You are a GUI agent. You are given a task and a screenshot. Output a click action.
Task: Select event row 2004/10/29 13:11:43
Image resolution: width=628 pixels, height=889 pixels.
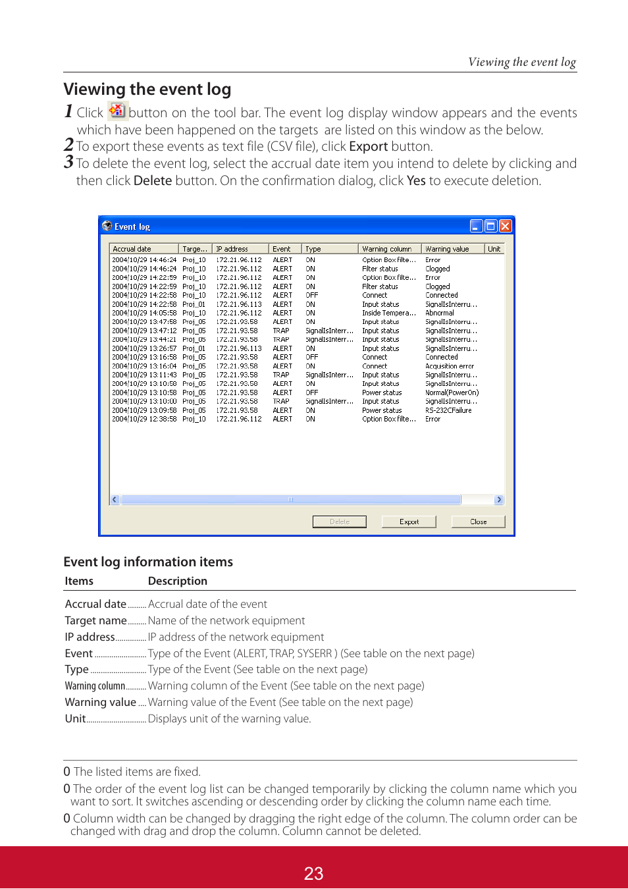tap(307, 375)
